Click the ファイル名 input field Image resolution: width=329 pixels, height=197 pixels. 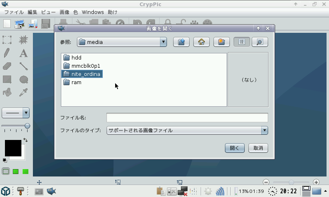point(187,118)
